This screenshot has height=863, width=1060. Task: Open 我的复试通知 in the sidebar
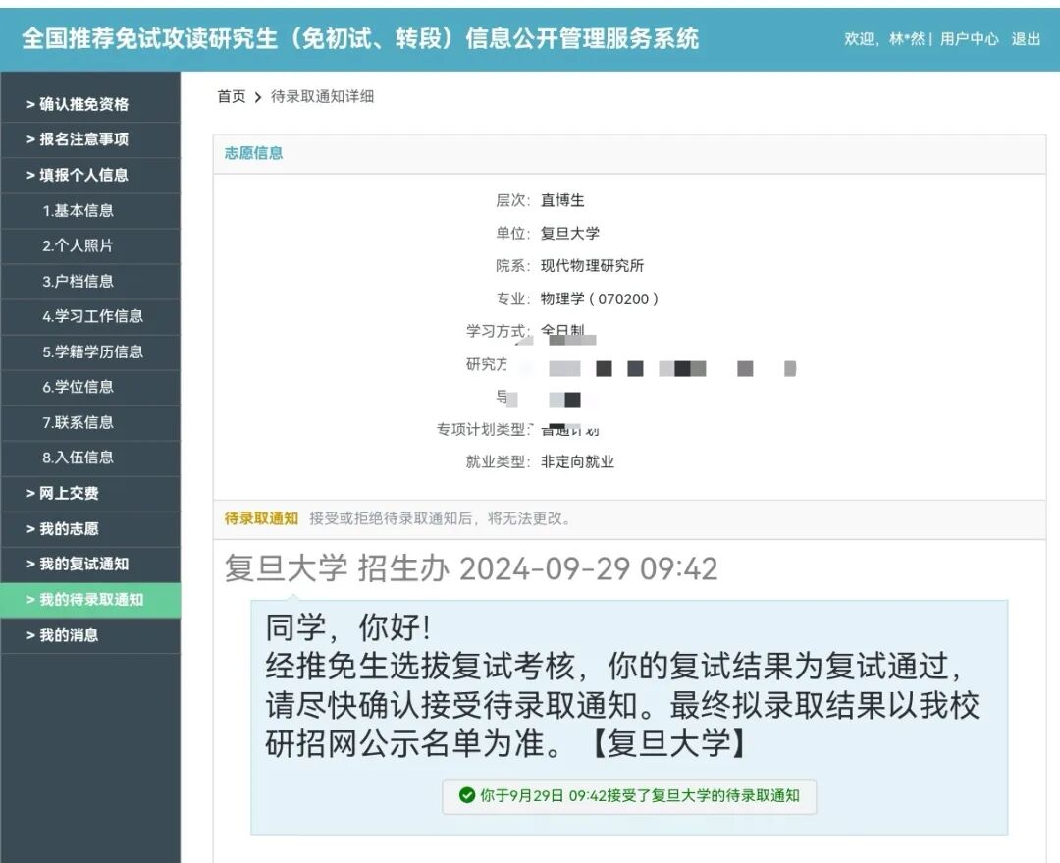coord(90,565)
